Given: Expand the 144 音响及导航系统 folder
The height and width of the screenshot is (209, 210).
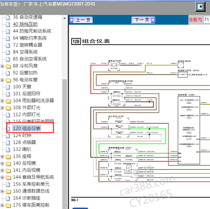Looking at the screenshot, I should pyautogui.click(x=2, y=177).
